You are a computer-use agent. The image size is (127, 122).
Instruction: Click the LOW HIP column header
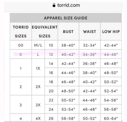tap(111, 31)
